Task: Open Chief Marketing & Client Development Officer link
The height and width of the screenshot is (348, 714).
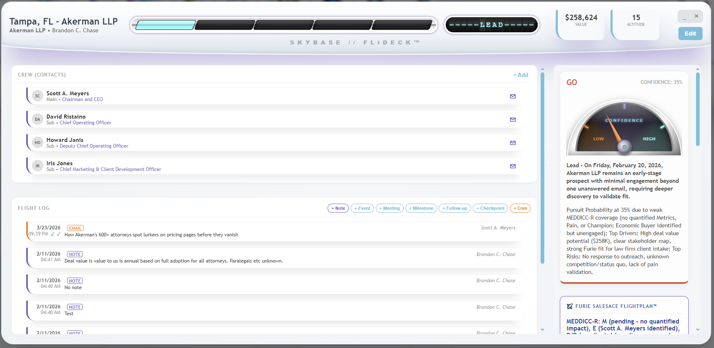Action: coord(110,169)
